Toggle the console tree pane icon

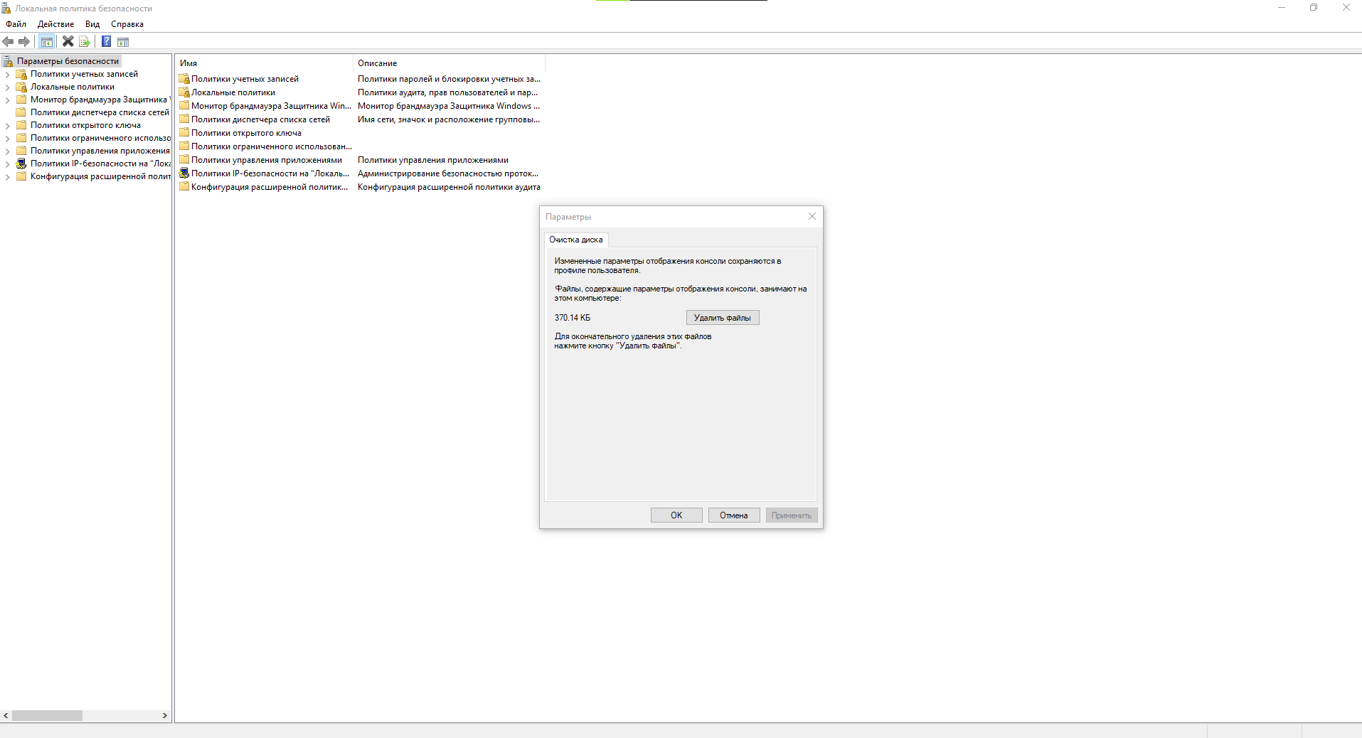click(46, 42)
